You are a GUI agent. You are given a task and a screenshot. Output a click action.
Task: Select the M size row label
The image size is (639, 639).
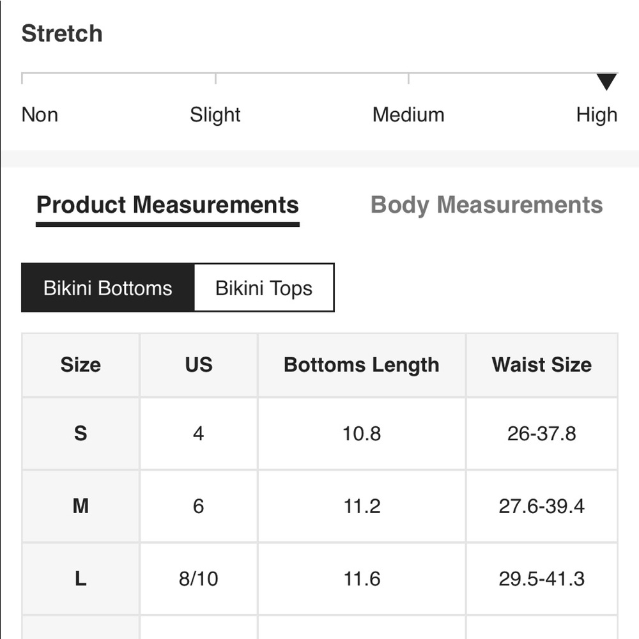click(81, 506)
